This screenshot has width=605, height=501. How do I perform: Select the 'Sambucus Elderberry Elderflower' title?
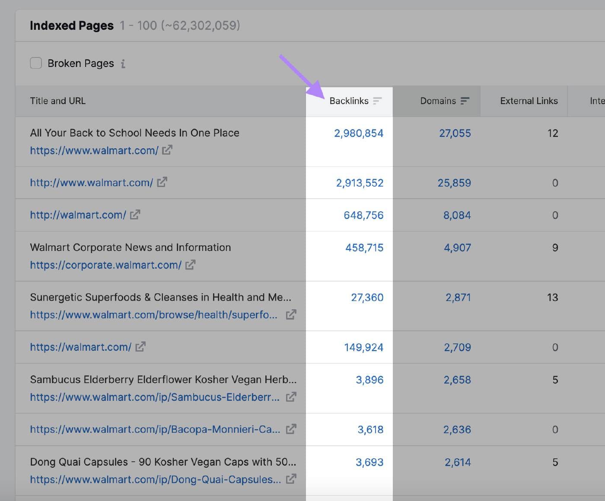pos(163,380)
